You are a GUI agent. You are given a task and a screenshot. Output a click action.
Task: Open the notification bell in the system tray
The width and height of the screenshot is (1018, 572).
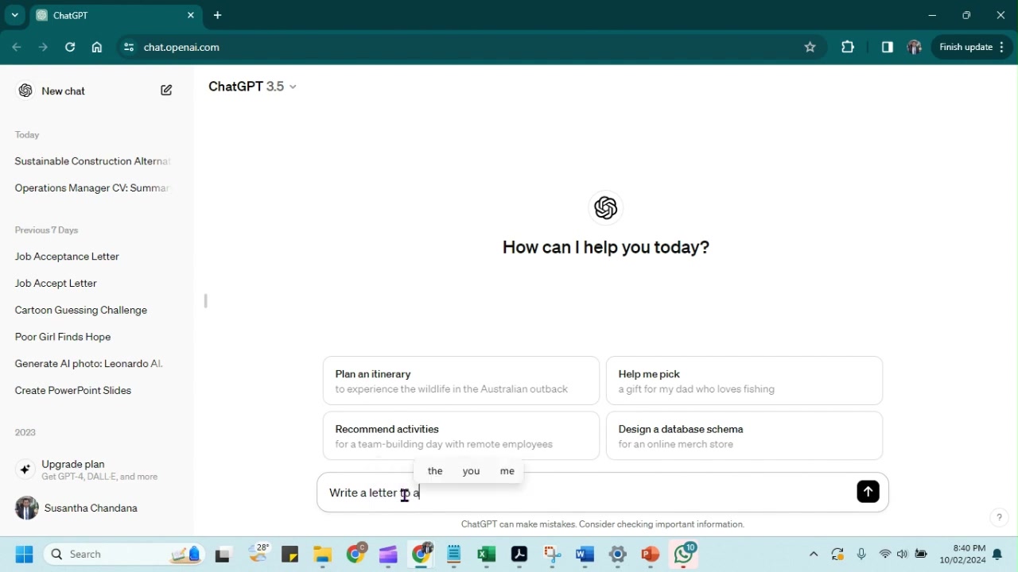coord(997,555)
